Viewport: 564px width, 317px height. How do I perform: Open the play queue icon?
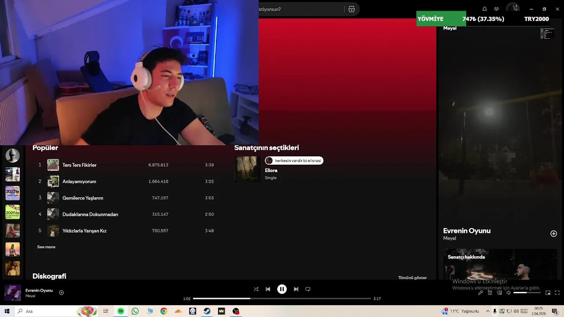coord(490,293)
